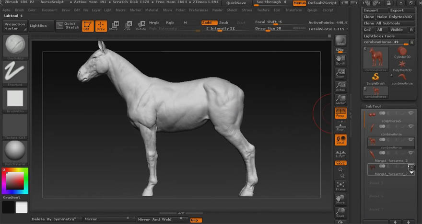This screenshot has height=224, width=422.
Task: Click Clone All SubTools button
Action: tap(389, 23)
